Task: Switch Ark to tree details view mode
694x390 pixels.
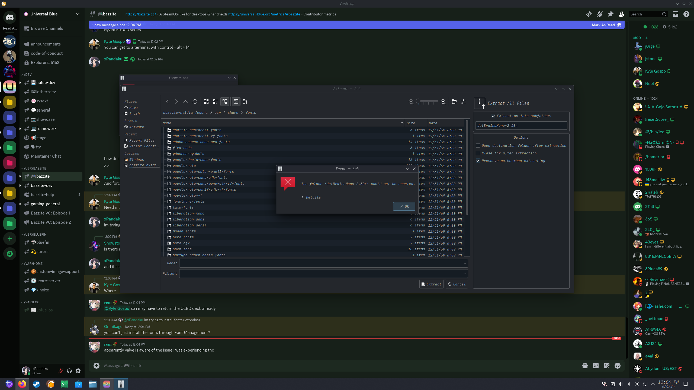Action: [x=224, y=102]
